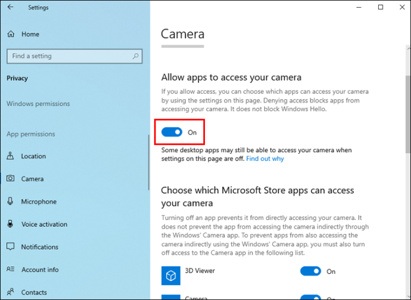Click the search magnifier icon
Image resolution: width=411 pixels, height=300 pixels.
pyautogui.click(x=136, y=56)
